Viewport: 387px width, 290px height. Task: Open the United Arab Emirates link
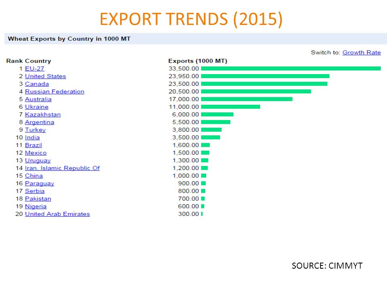pos(57,214)
